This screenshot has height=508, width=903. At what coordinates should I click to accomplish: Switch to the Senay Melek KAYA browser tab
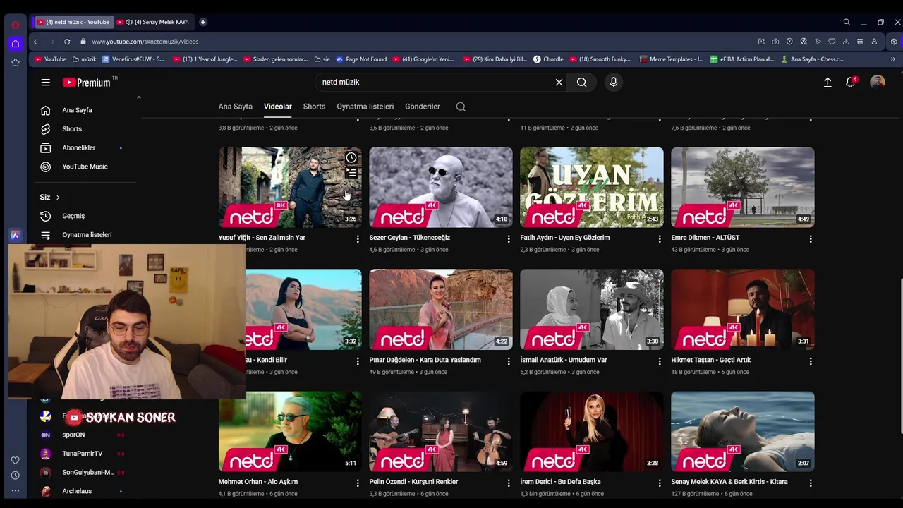tap(161, 22)
